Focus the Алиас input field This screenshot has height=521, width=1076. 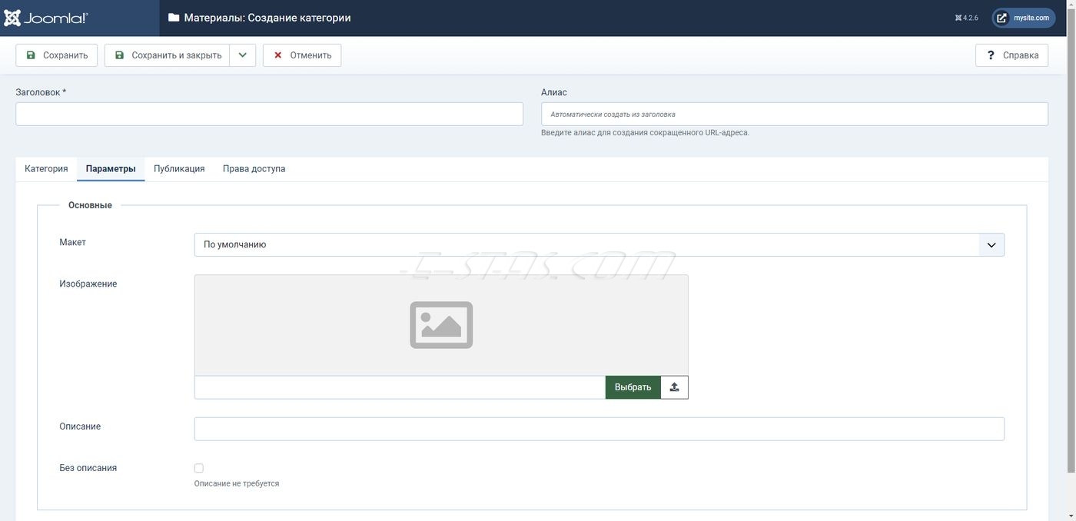[795, 114]
